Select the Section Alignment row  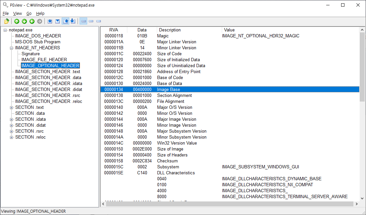[230, 96]
